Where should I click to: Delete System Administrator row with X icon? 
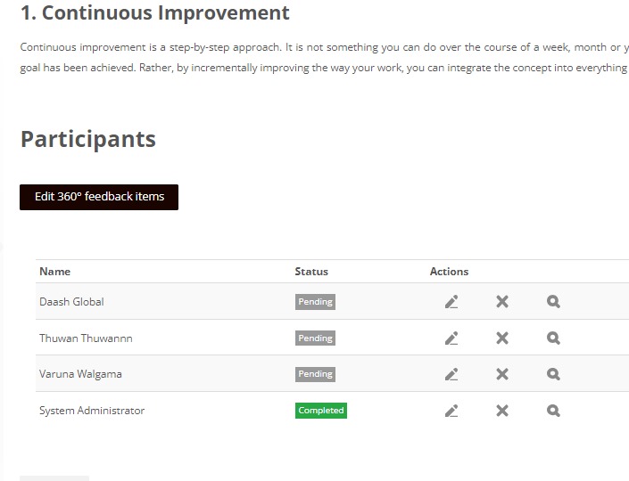coord(502,411)
